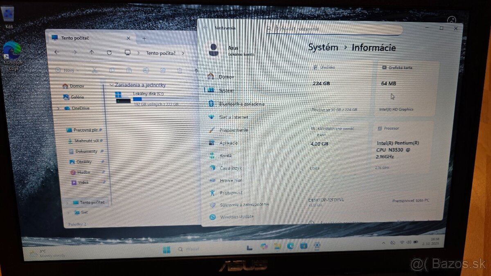Click the Delete icon in Explorer toolbar
The width and height of the screenshot is (491, 276).
point(179,71)
